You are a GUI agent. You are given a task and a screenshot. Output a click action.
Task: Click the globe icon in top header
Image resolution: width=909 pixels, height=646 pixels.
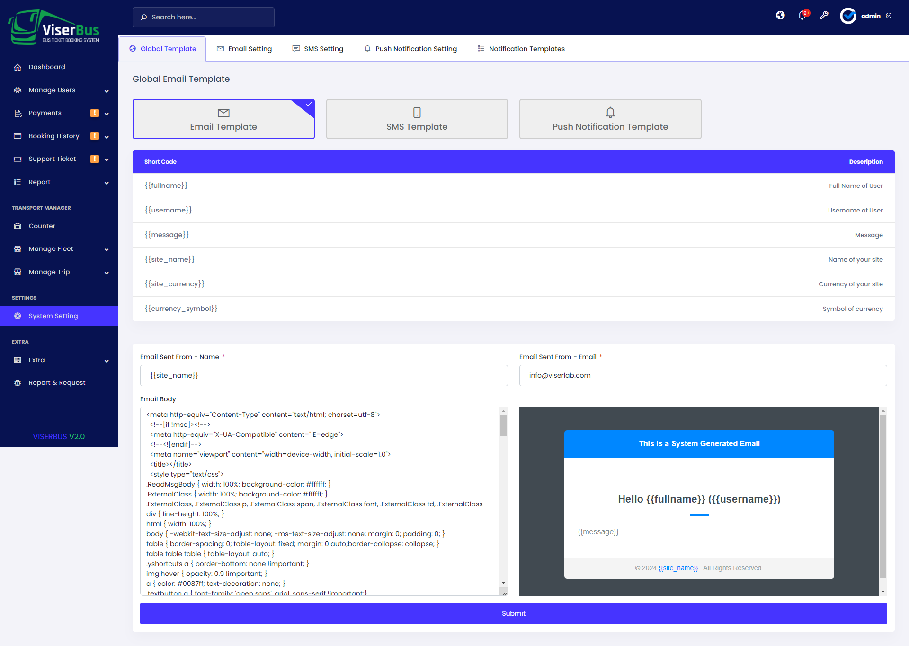coord(780,16)
